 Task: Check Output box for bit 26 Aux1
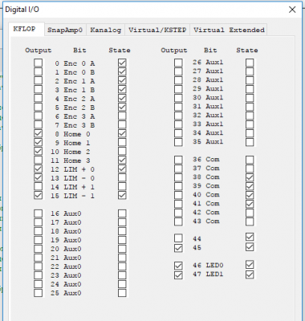178,63
